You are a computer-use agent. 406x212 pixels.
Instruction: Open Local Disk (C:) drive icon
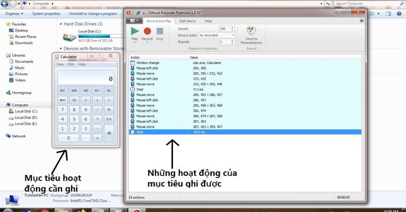69,37
